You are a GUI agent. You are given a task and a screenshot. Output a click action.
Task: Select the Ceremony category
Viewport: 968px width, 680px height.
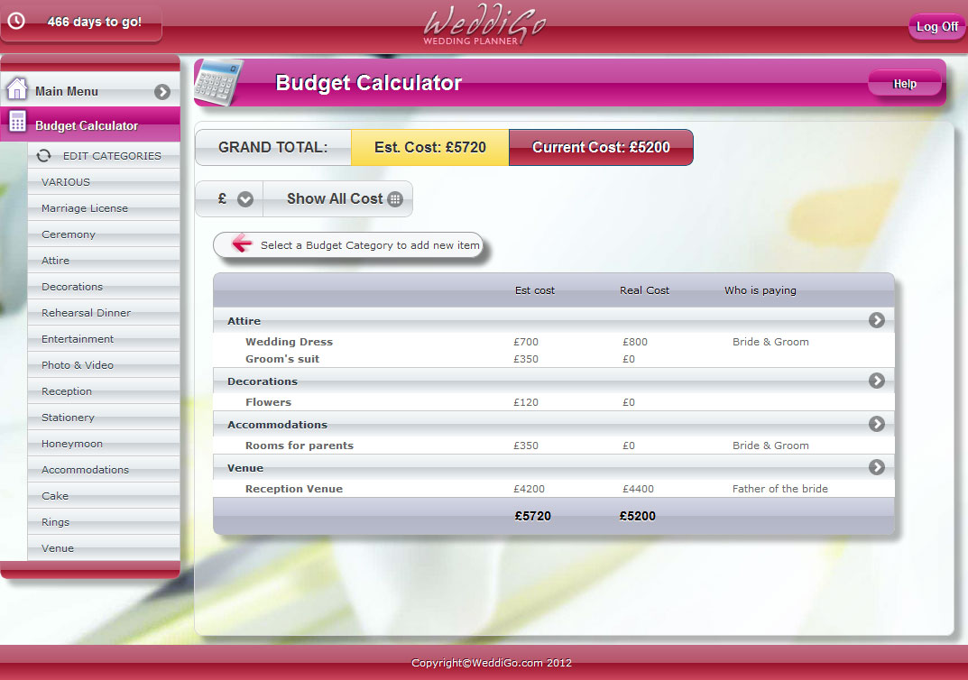(x=104, y=234)
